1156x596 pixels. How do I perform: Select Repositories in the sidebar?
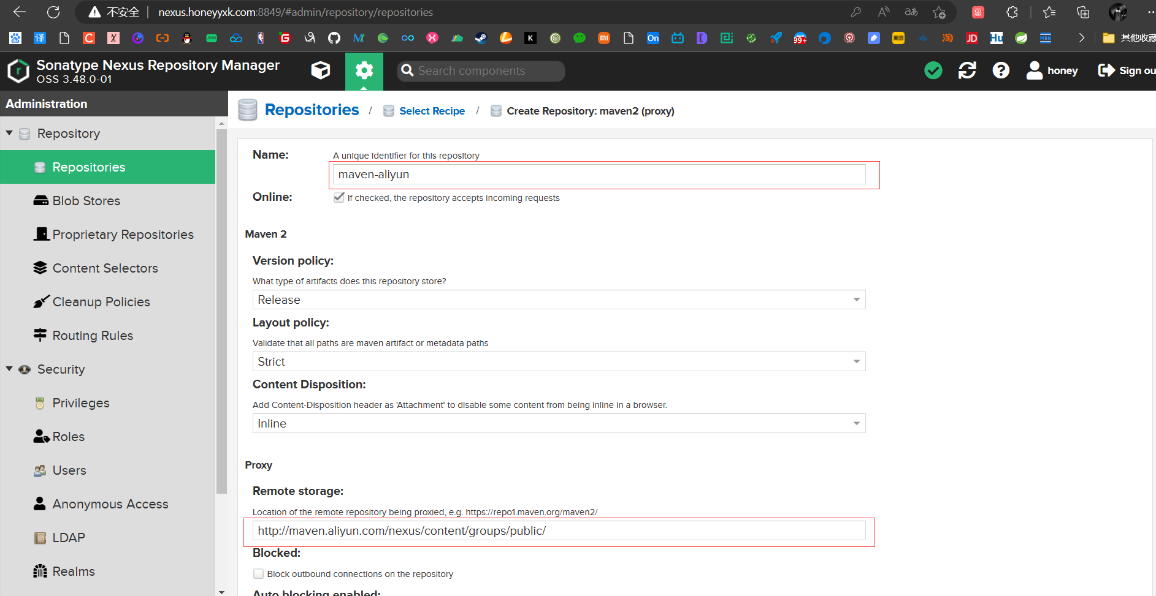[107, 167]
